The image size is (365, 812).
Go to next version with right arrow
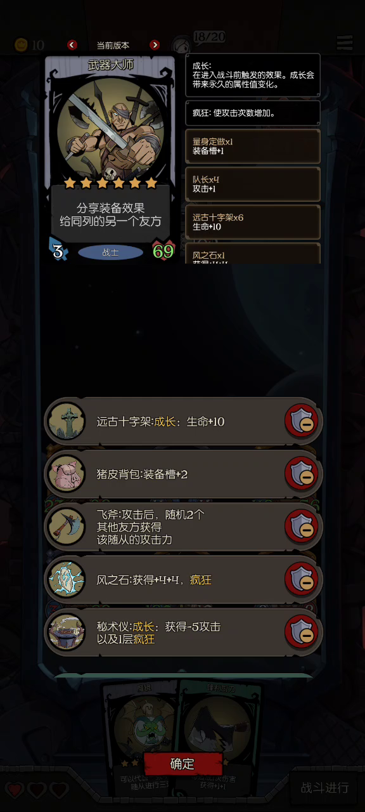pos(155,45)
